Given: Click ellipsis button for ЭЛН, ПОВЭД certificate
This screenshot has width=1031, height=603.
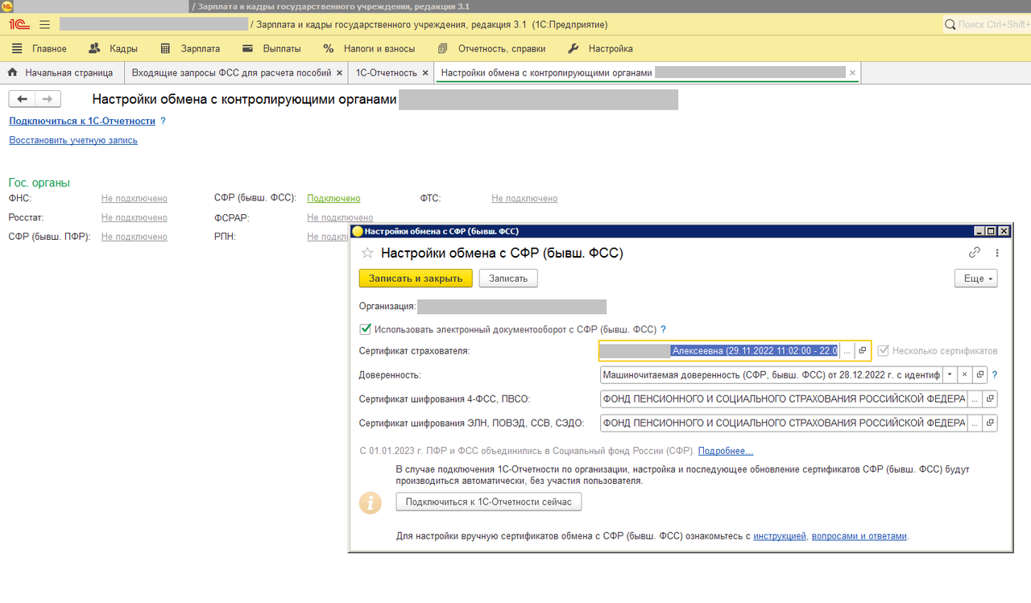Looking at the screenshot, I should (x=975, y=423).
